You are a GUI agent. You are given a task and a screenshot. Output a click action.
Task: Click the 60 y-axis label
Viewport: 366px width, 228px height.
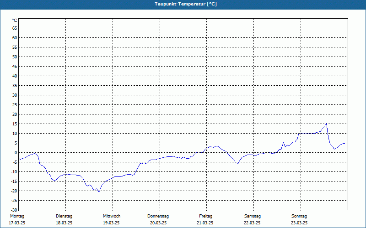(15, 38)
